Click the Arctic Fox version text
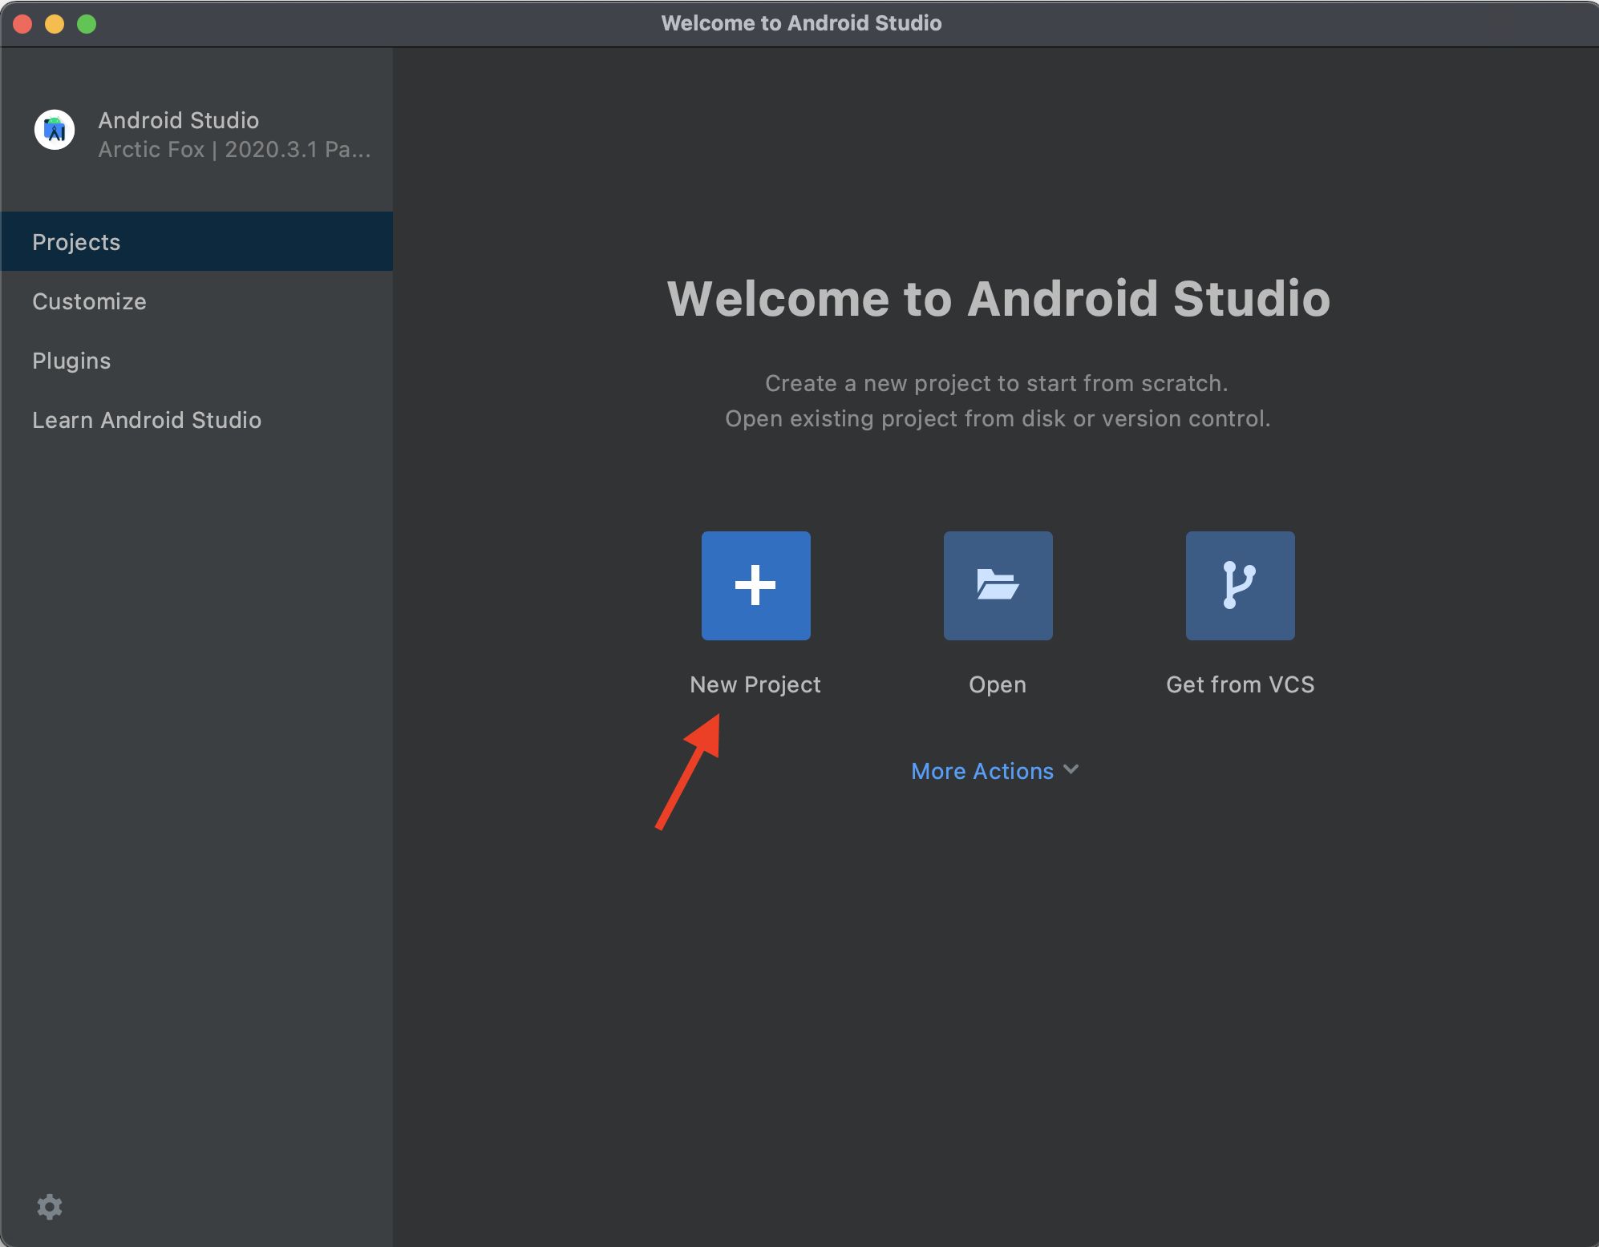The image size is (1599, 1247). (234, 150)
